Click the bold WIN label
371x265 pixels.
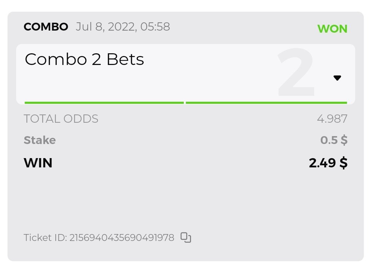click(38, 163)
